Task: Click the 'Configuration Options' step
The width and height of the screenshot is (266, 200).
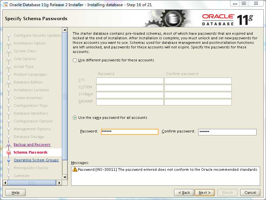Action: click(34, 121)
